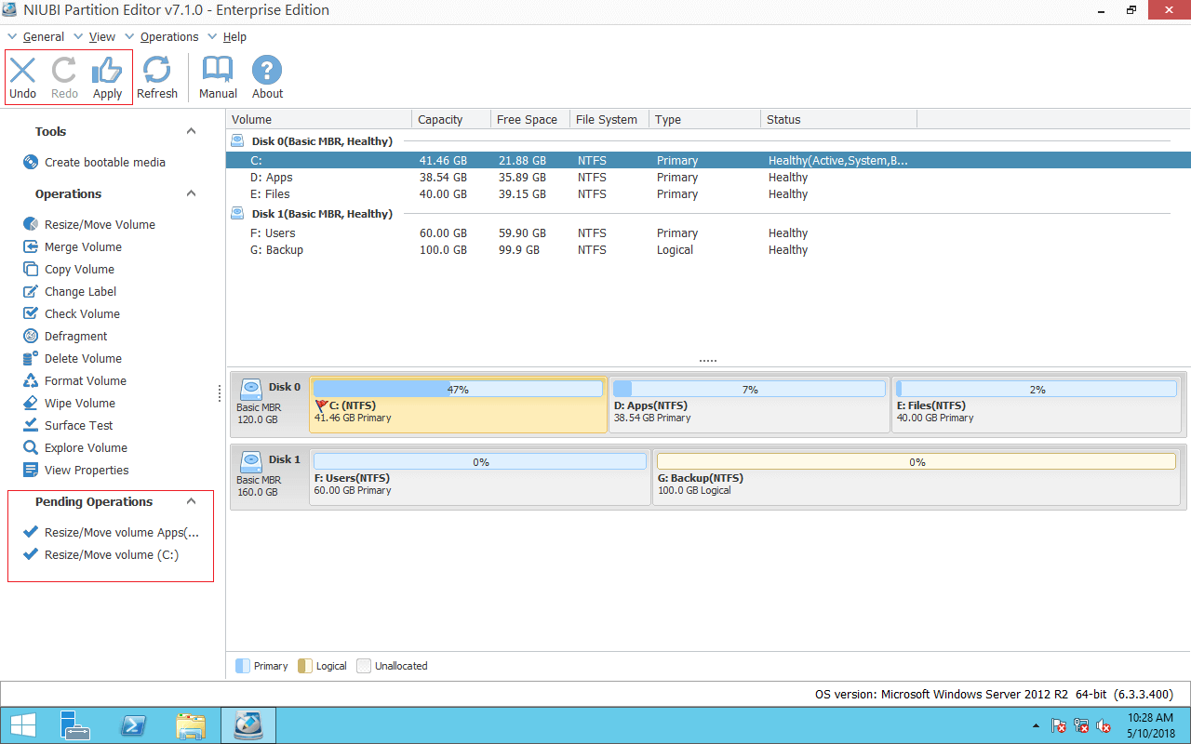
Task: Click the NIUBI Partition Editor taskbar icon
Action: pos(248,725)
